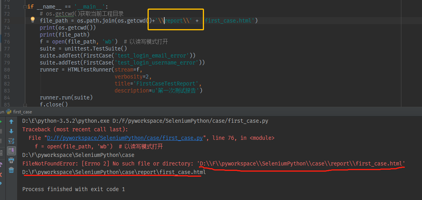Click the 'test_login_email_error' string

tap(151, 56)
